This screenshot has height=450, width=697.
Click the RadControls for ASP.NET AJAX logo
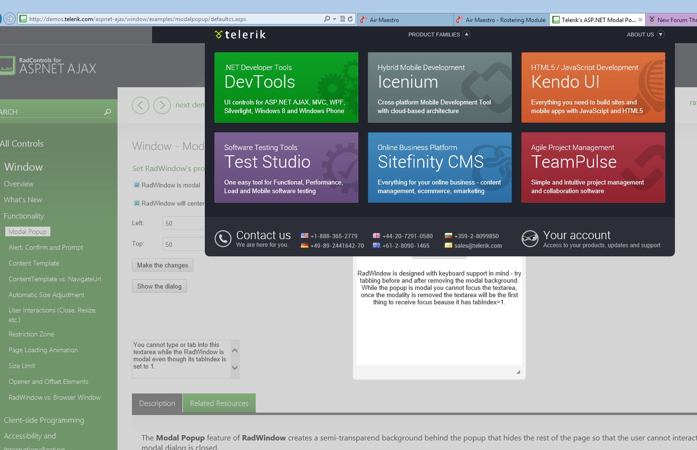[x=48, y=66]
